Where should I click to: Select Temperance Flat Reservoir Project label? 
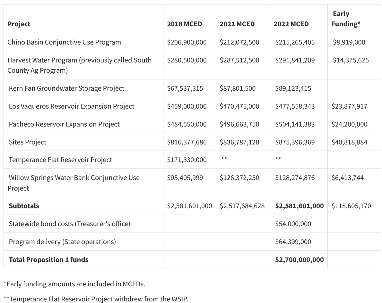60,160
